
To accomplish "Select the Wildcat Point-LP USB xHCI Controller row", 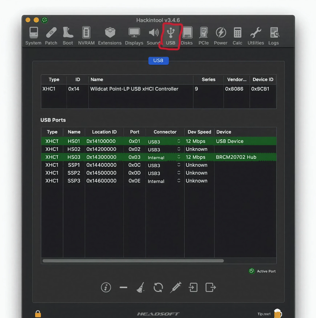I will [x=159, y=89].
